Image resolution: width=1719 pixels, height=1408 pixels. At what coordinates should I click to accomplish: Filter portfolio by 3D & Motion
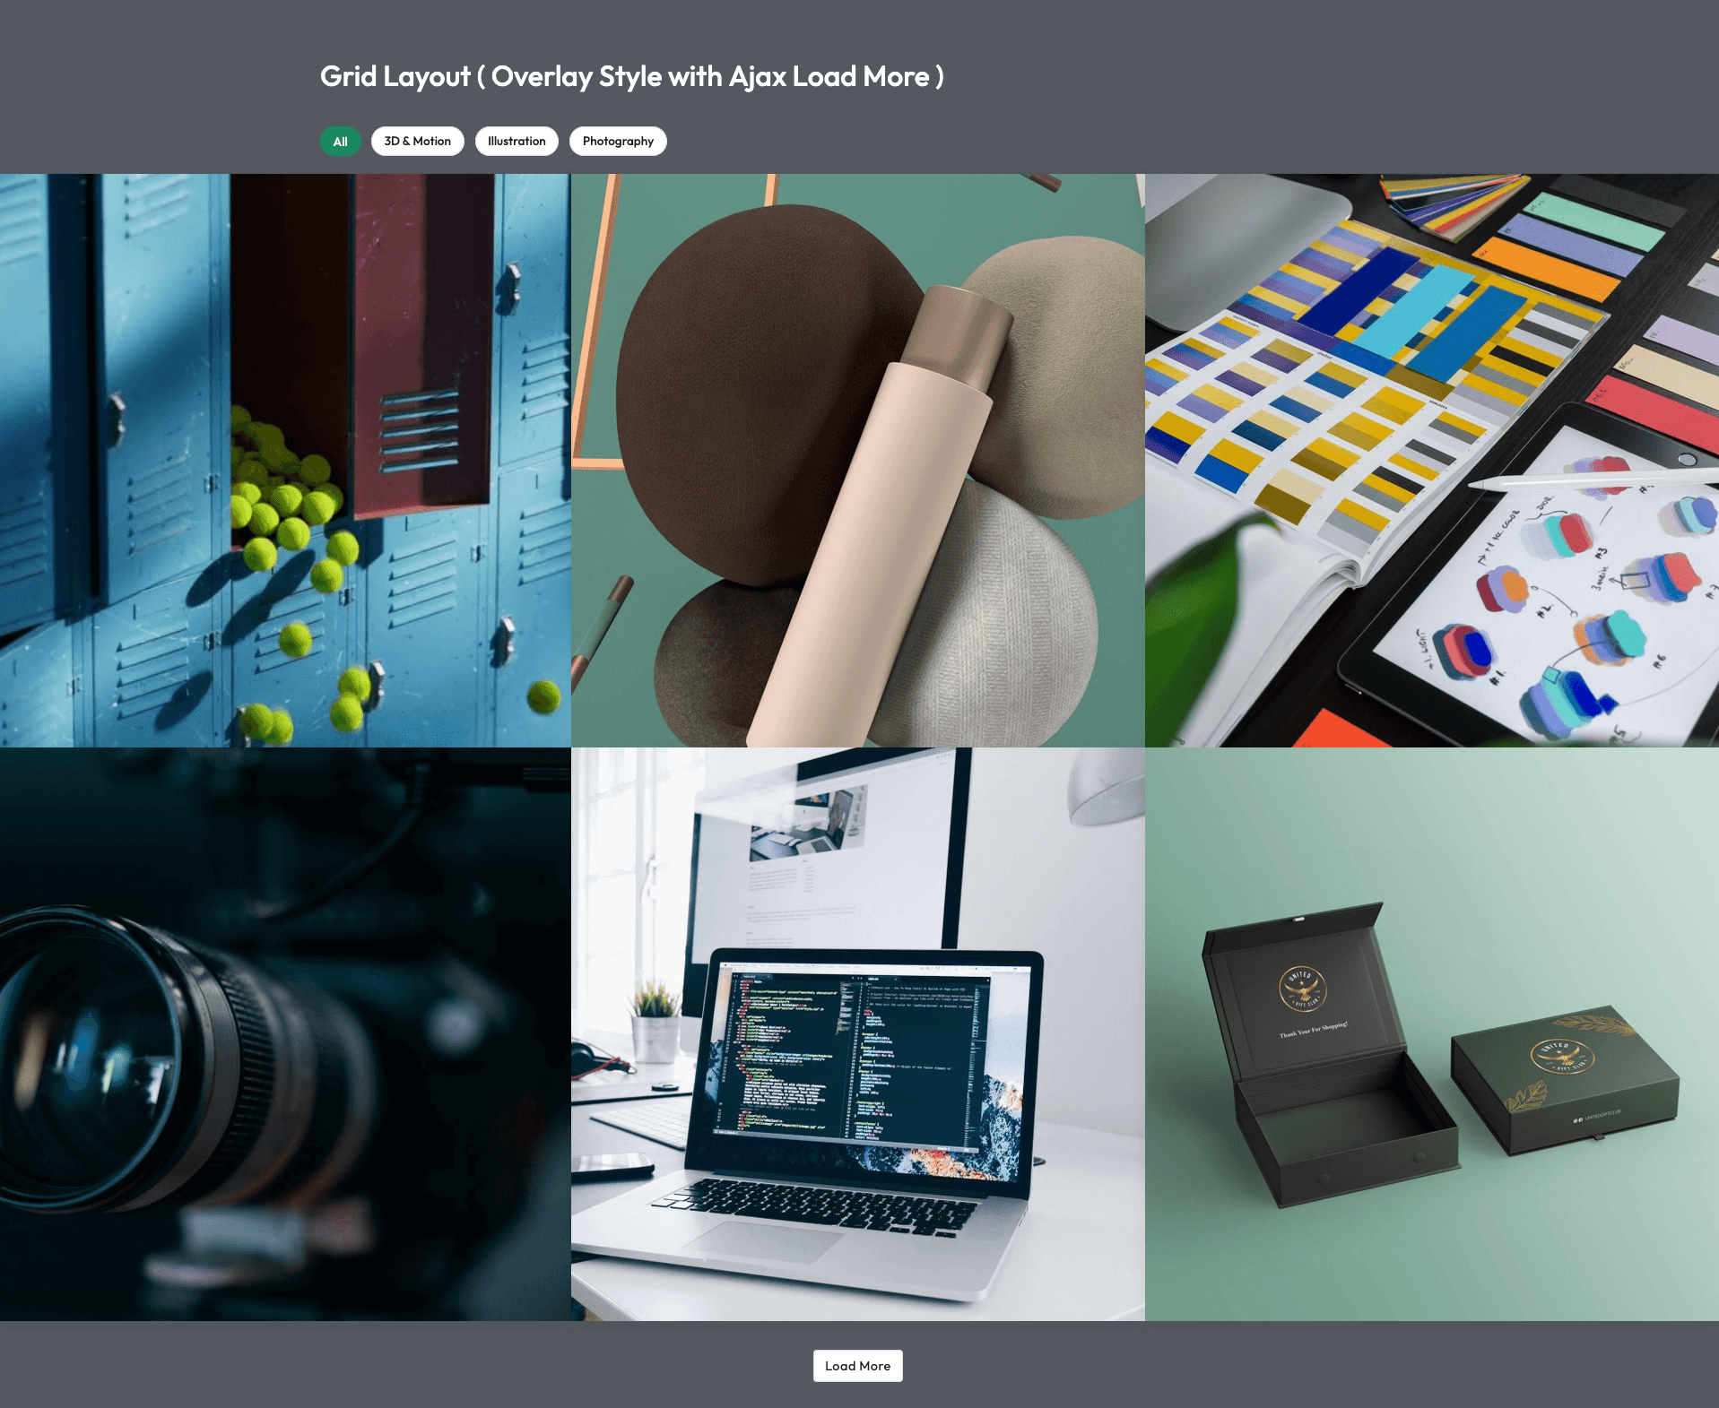point(418,142)
